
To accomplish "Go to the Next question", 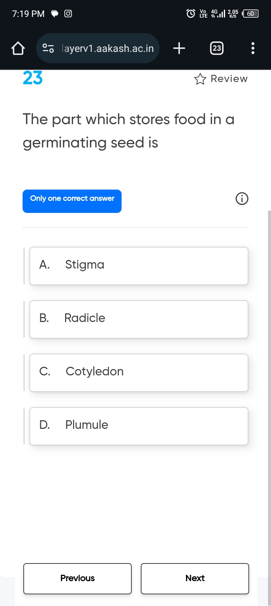I will (195, 579).
